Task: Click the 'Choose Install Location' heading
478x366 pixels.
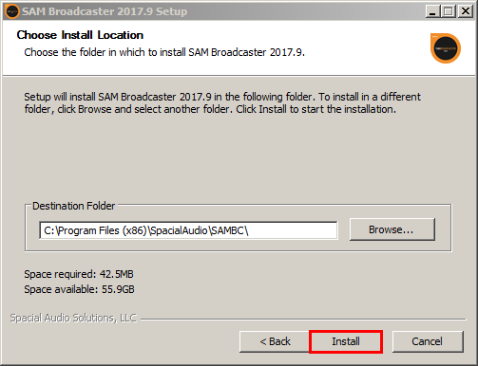Action: (80, 35)
